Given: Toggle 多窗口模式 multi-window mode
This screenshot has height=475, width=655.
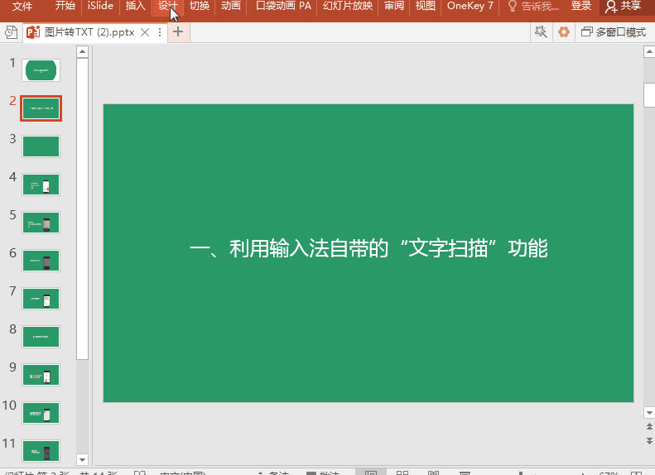Looking at the screenshot, I should (x=614, y=32).
